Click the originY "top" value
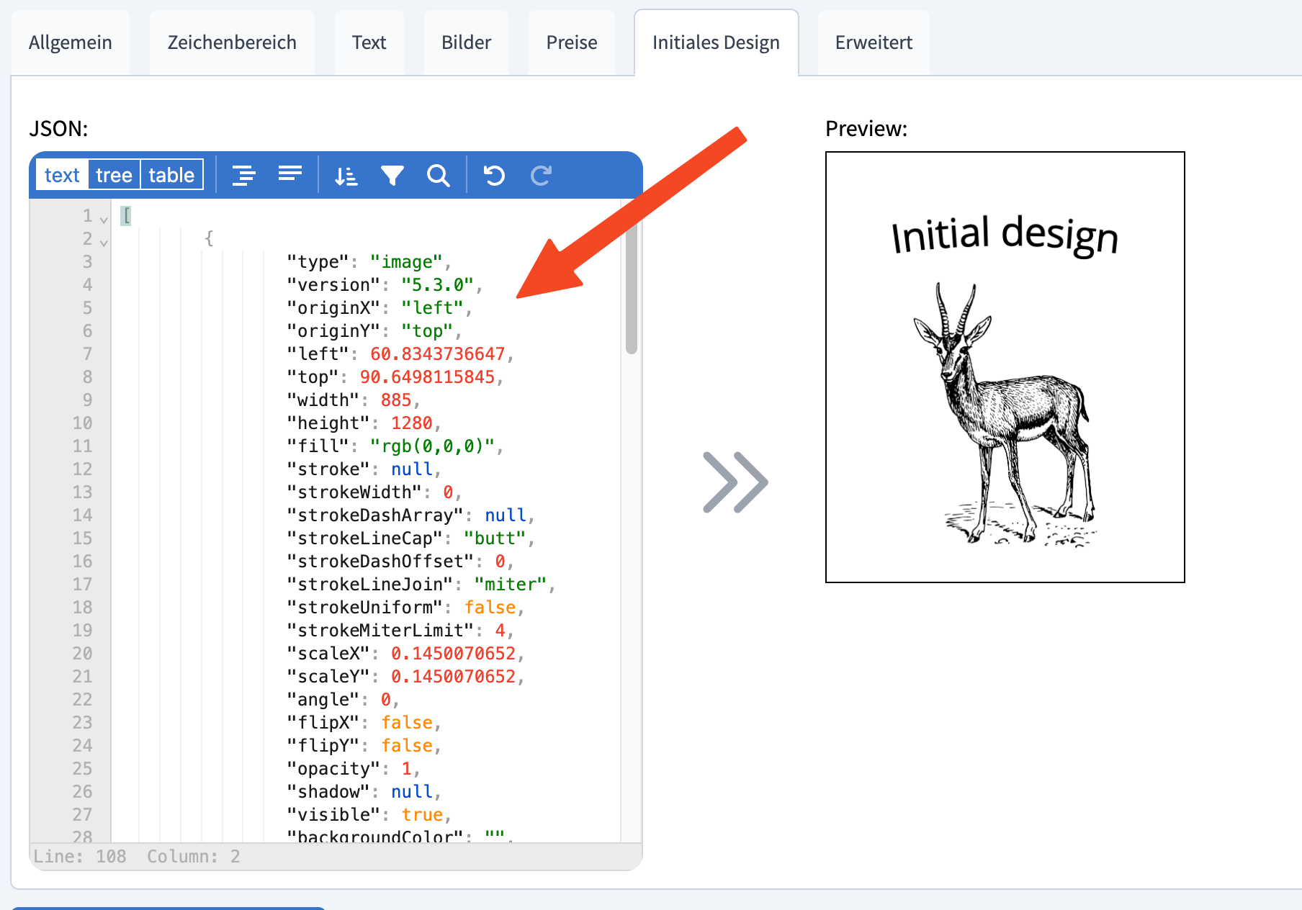The image size is (1302, 910). tap(427, 331)
